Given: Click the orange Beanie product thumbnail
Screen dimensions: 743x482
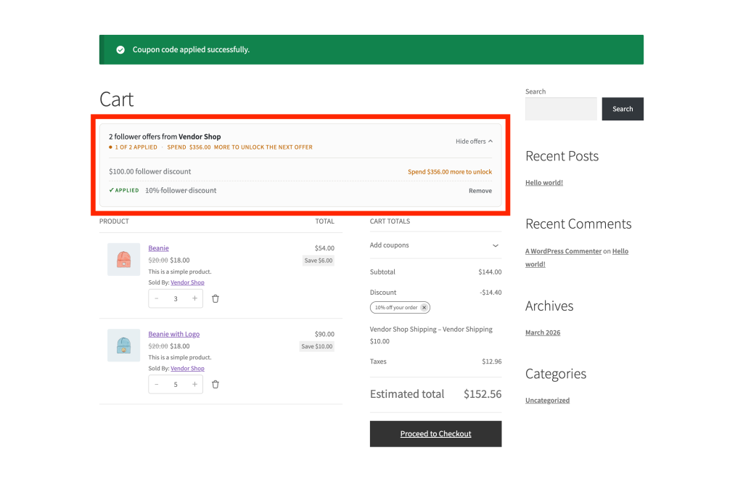Looking at the screenshot, I should (123, 259).
